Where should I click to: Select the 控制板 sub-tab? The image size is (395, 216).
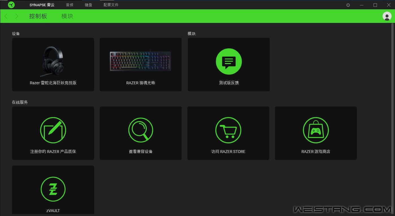[x=38, y=16]
